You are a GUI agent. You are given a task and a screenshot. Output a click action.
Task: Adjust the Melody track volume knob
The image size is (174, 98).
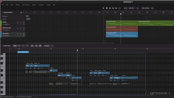[x=18, y=23]
